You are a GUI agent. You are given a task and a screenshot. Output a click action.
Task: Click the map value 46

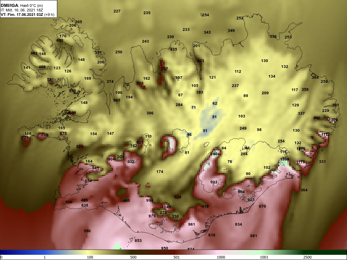click(x=189, y=135)
